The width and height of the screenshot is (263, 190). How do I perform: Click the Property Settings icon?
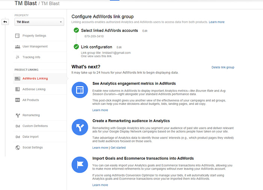coord(17,36)
